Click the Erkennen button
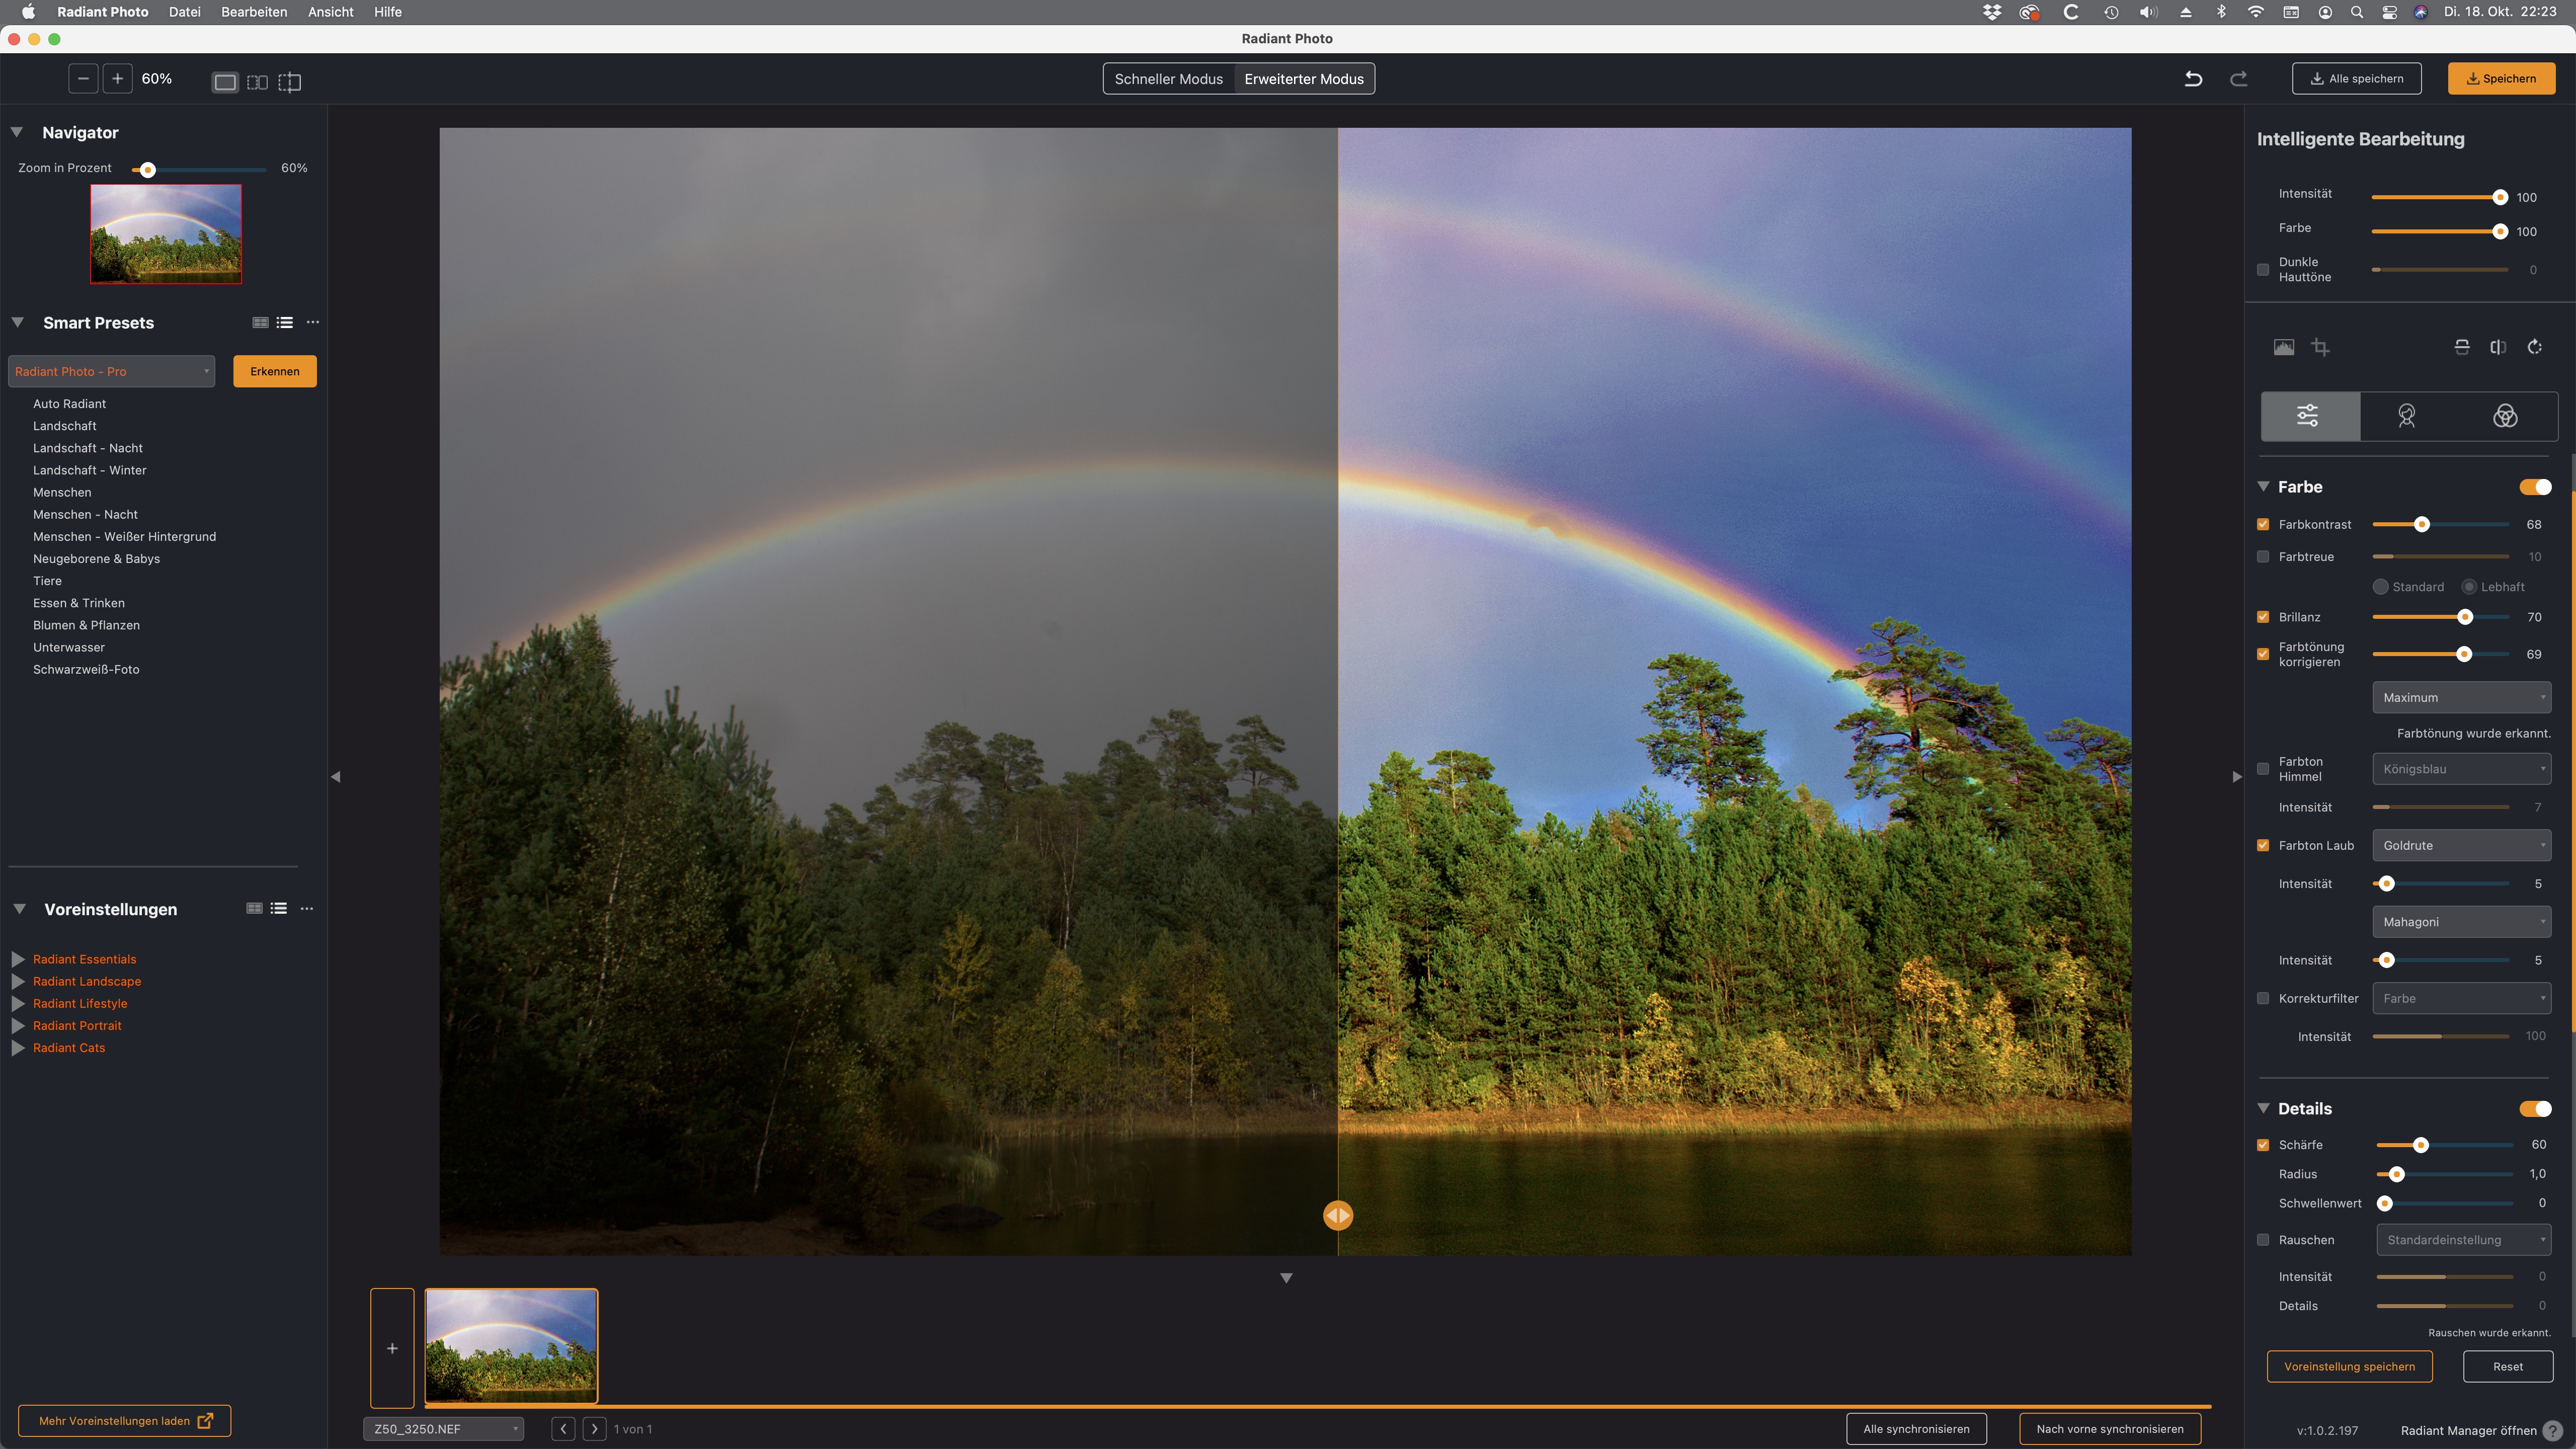This screenshot has height=1449, width=2576. (x=275, y=371)
